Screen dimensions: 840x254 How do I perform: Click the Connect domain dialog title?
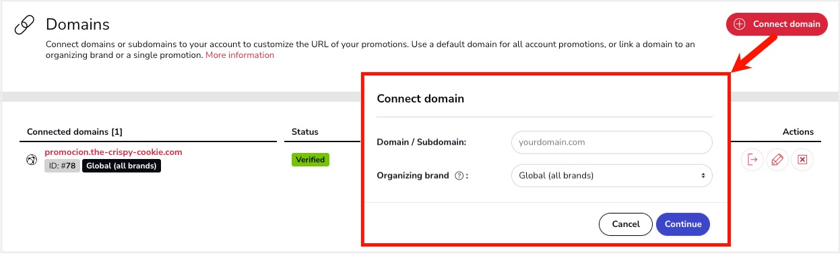420,98
